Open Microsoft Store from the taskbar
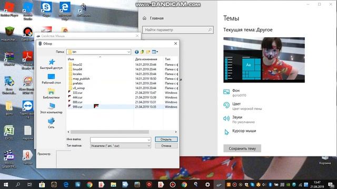337x189 pixels. tap(42, 184)
